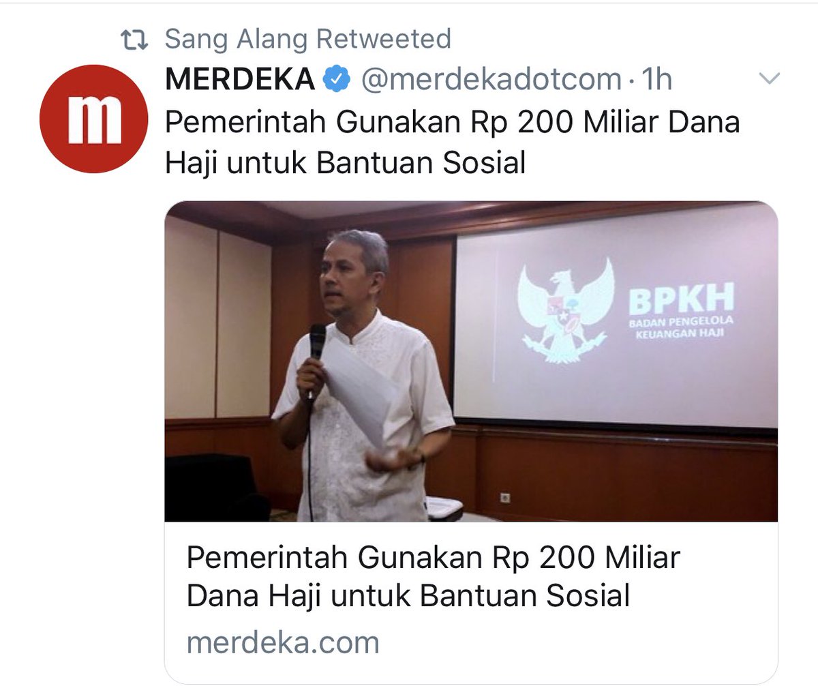Open the merdeka.com domain link
Viewport: 818px width, 686px height.
(282, 642)
